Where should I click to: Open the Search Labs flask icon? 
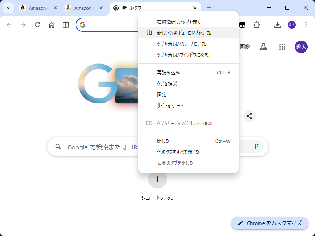pyautogui.click(x=263, y=46)
